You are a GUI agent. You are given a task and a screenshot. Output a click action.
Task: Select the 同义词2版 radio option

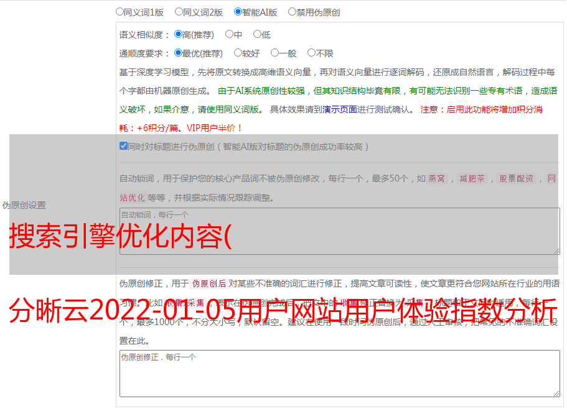click(x=179, y=12)
